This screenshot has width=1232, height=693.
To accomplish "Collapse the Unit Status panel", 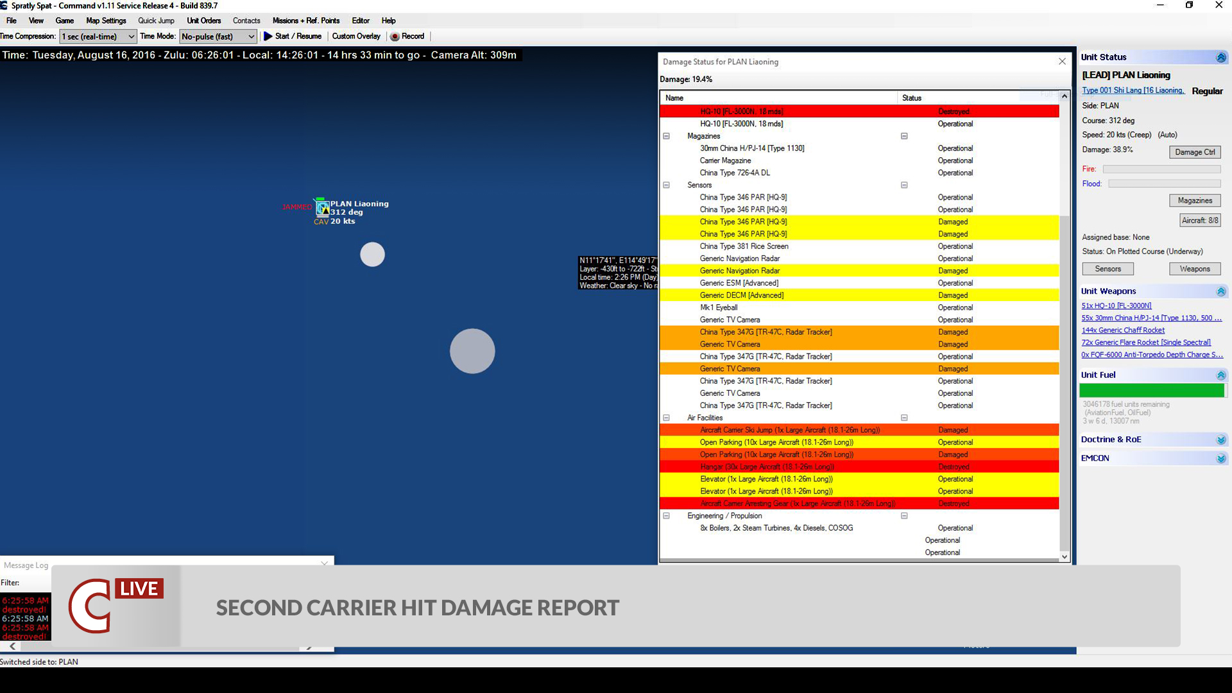I will [x=1221, y=57].
